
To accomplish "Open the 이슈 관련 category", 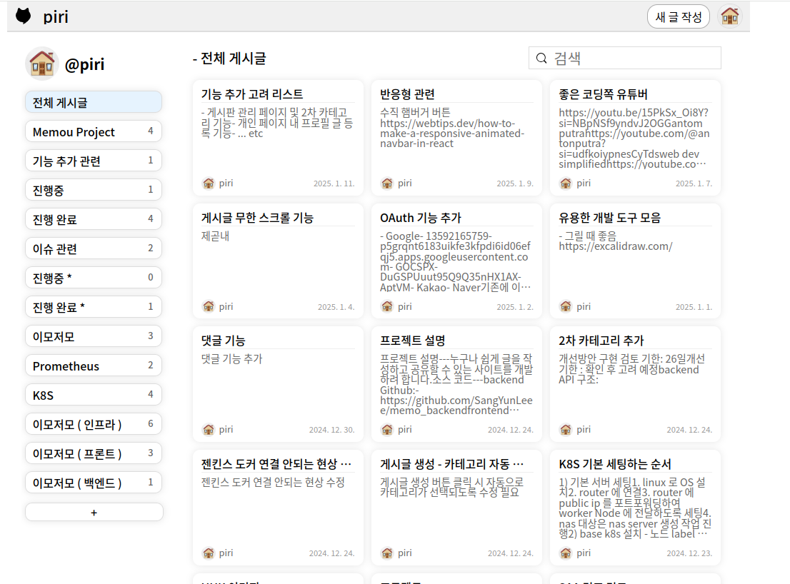I will click(93, 248).
